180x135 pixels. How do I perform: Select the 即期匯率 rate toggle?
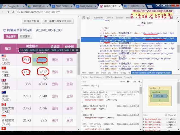click(x=25, y=36)
